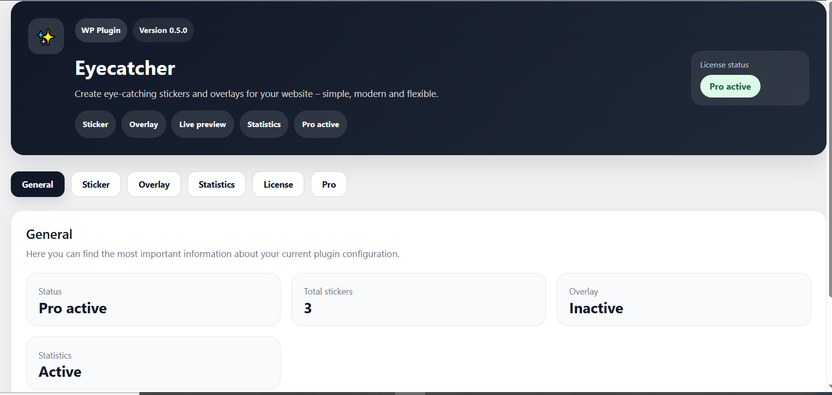Go to the Statistics tab
This screenshot has width=832, height=395.
[217, 185]
